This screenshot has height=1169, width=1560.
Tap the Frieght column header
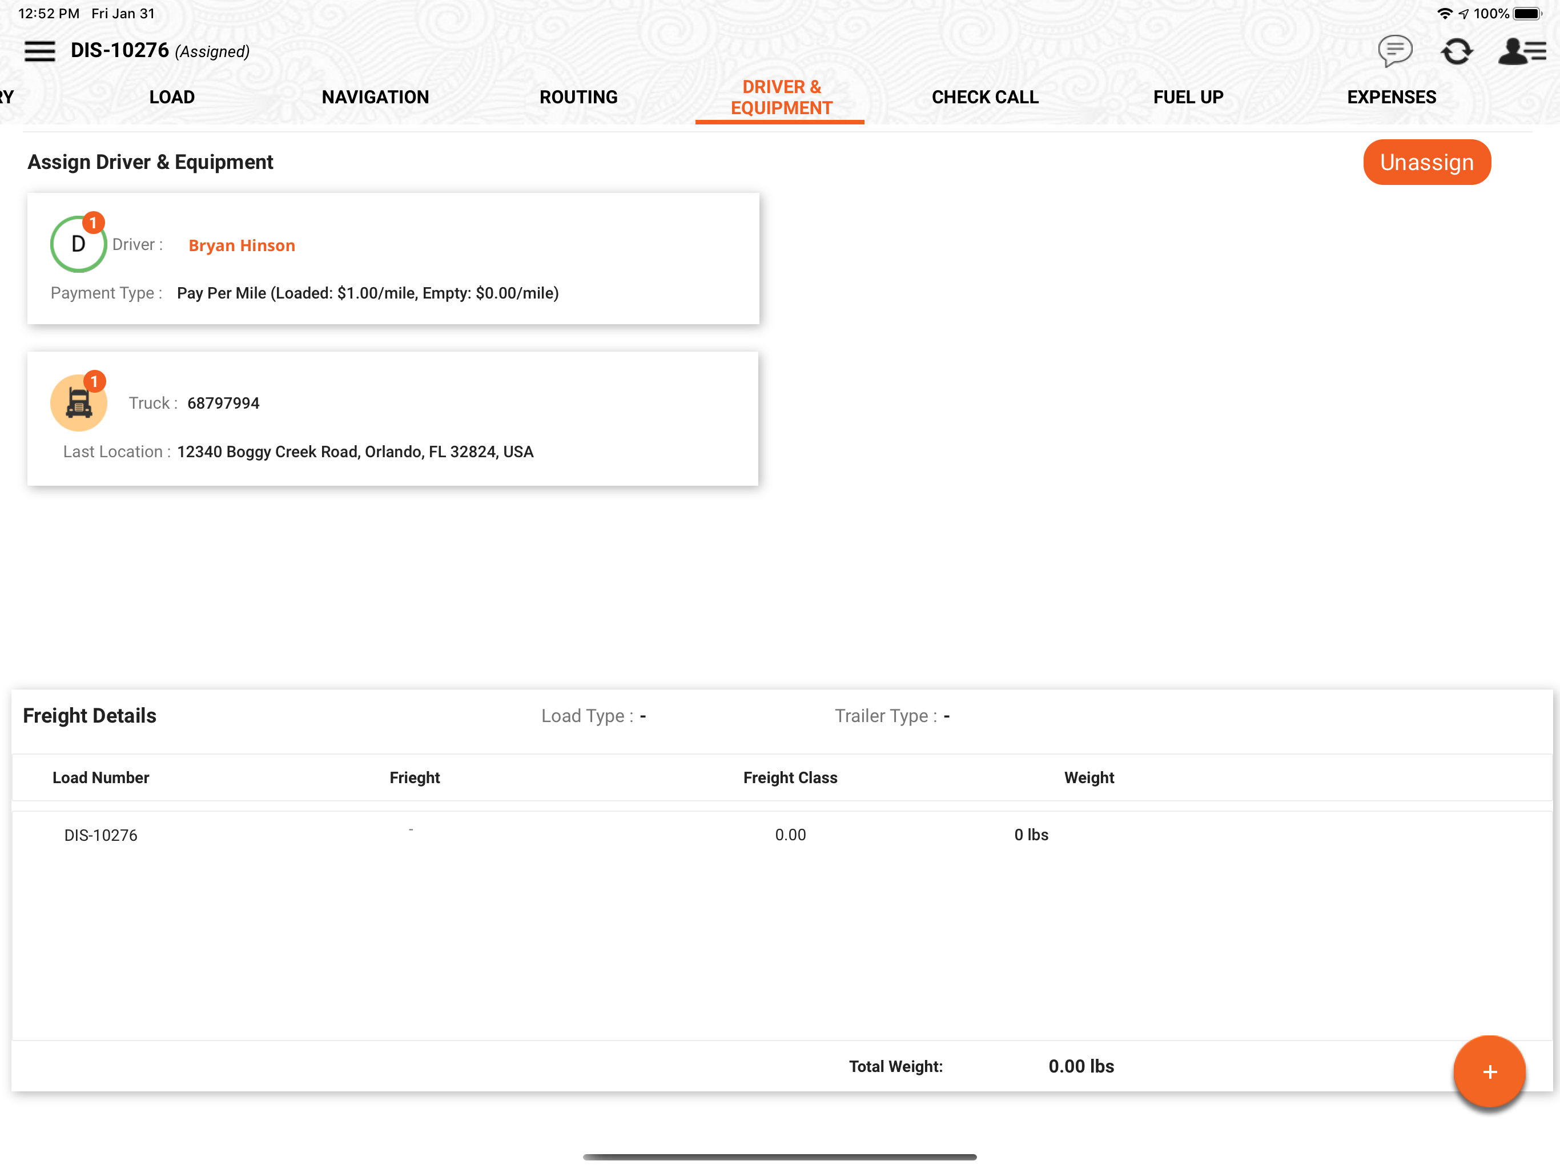(414, 777)
